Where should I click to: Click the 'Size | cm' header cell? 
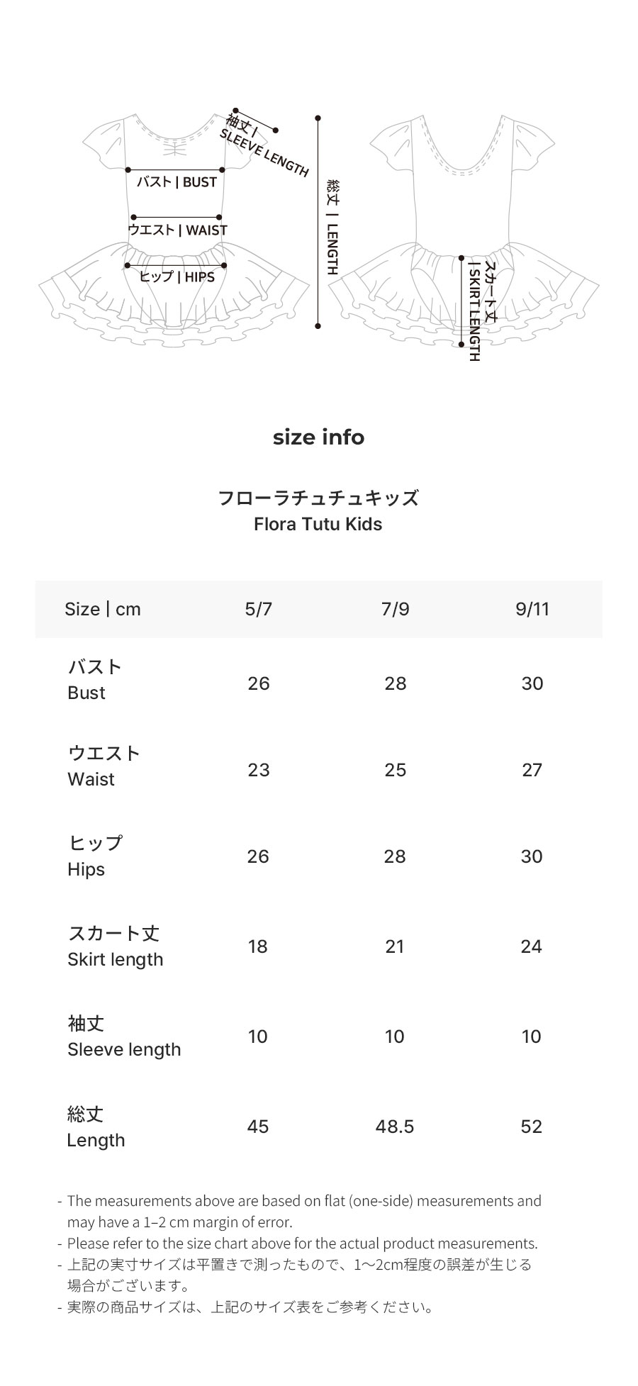tap(103, 609)
